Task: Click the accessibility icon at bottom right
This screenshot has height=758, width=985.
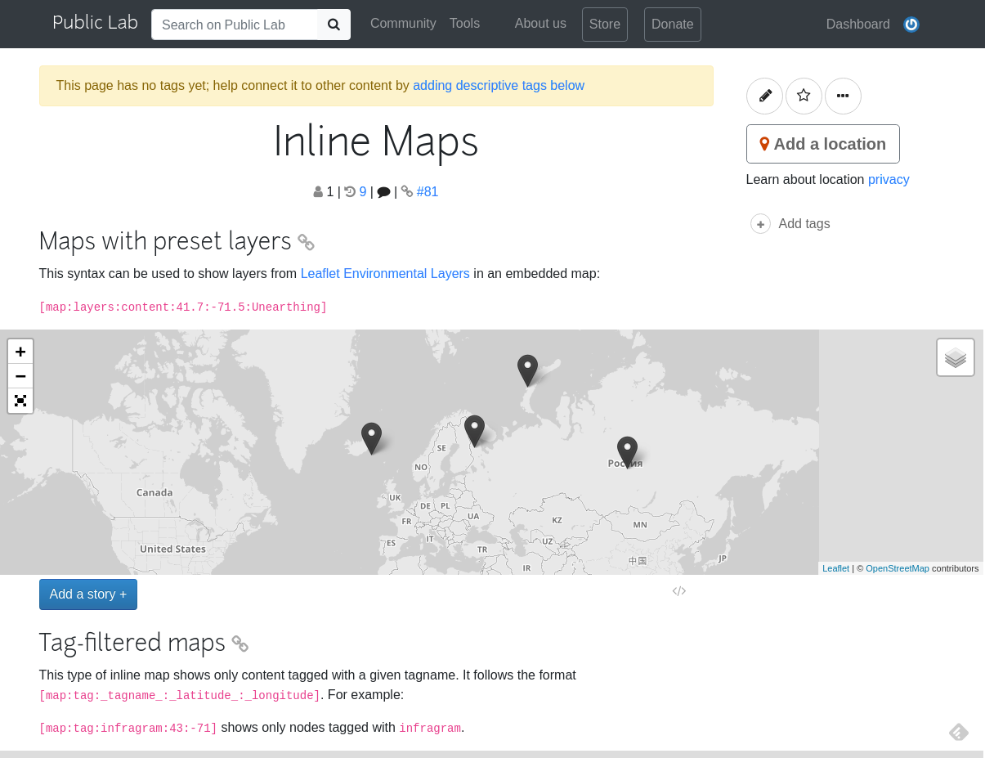Action: pos(958,732)
